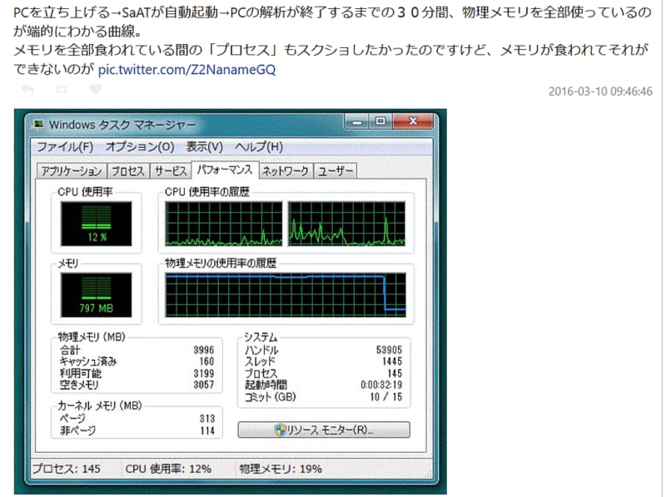This screenshot has width=666, height=497.
Task: Switch to the アプリケーション tab
Action: [x=72, y=171]
